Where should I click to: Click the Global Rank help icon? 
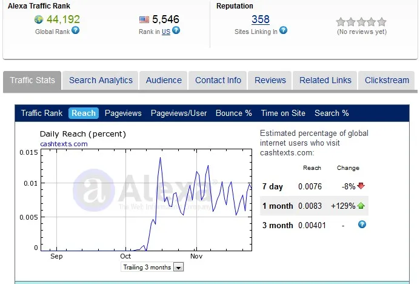[x=76, y=30]
